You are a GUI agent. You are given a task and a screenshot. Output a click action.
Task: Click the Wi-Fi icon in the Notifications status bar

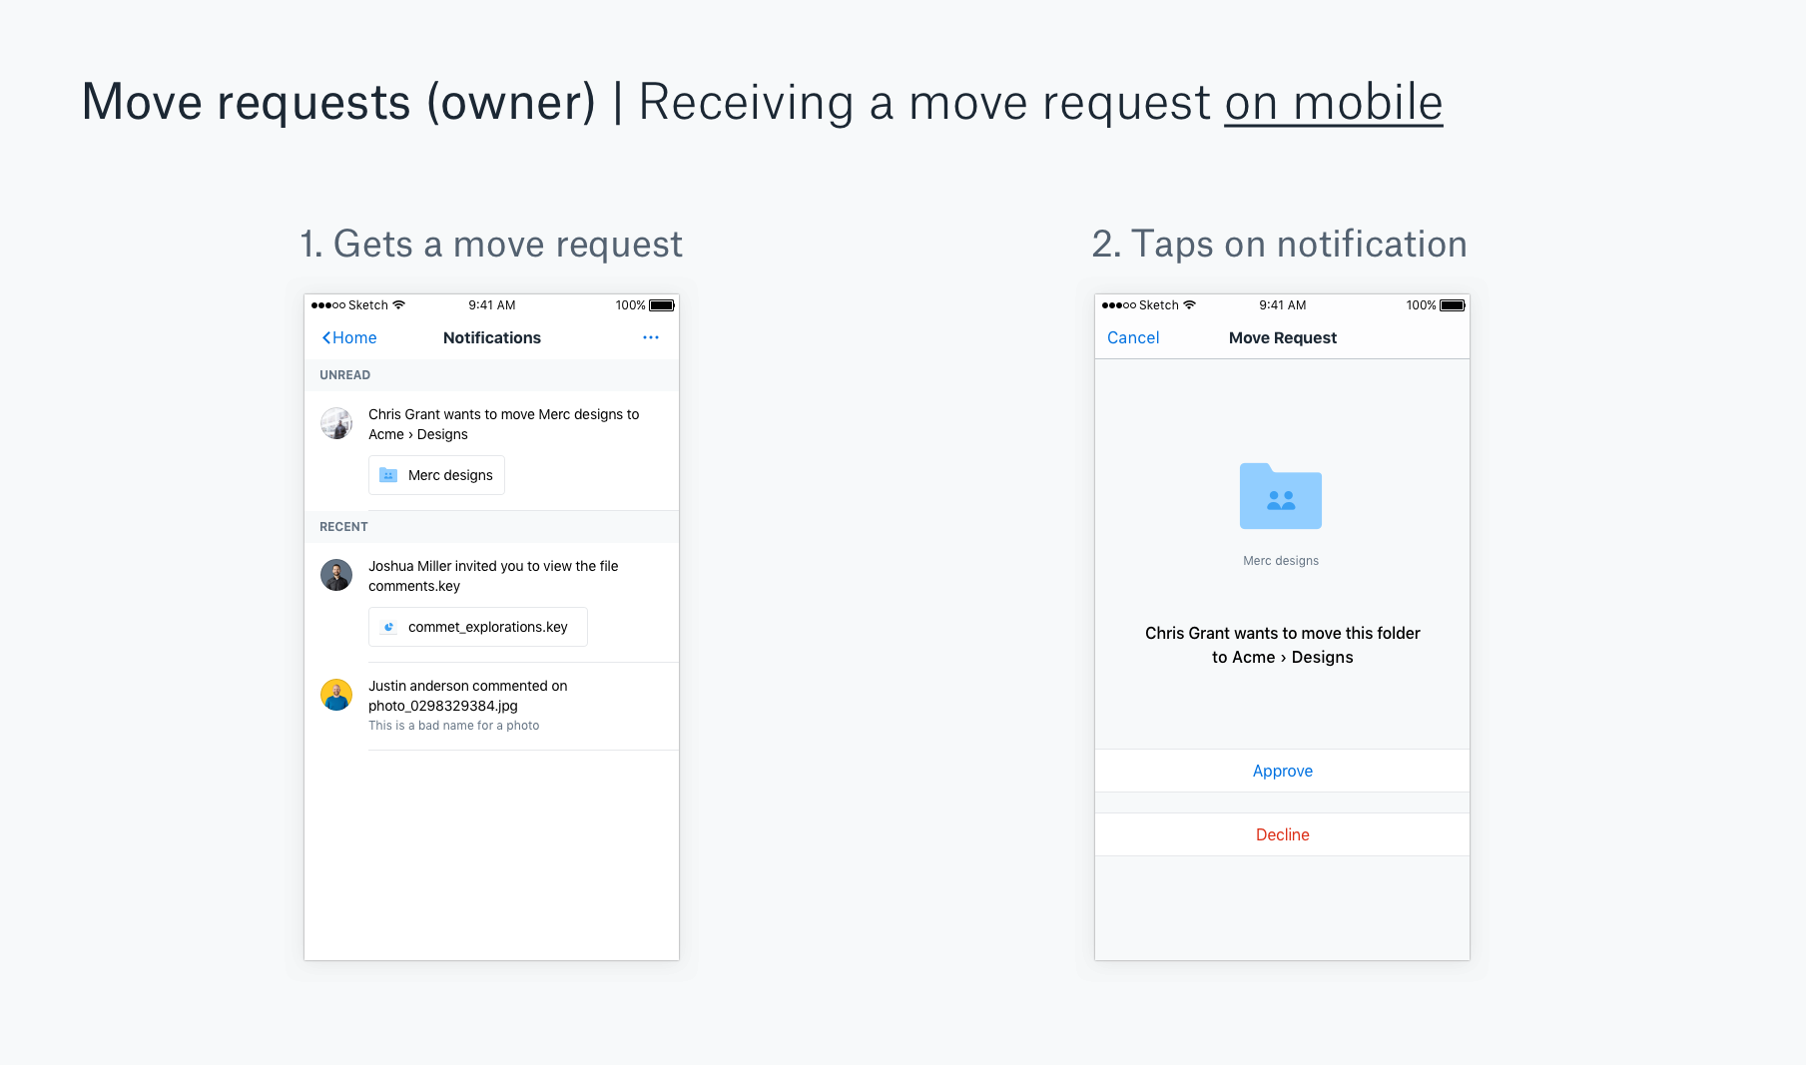click(399, 304)
